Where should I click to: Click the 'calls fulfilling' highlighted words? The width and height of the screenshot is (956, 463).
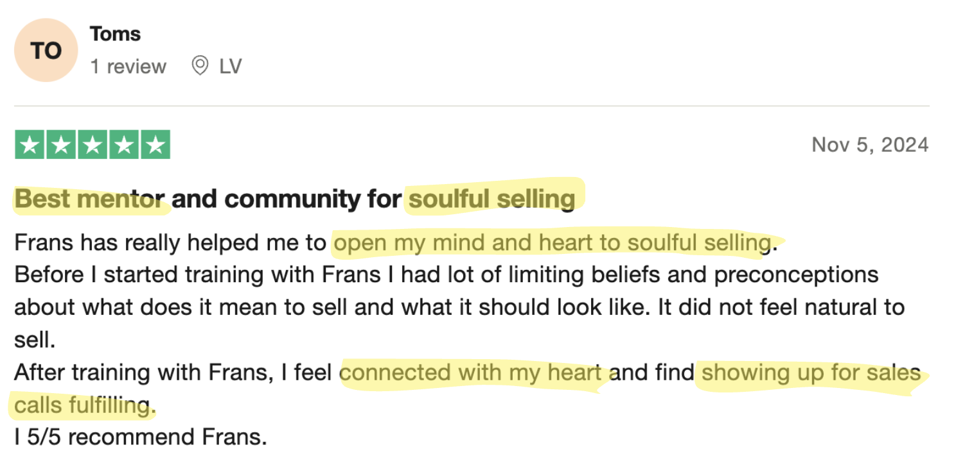tap(82, 405)
